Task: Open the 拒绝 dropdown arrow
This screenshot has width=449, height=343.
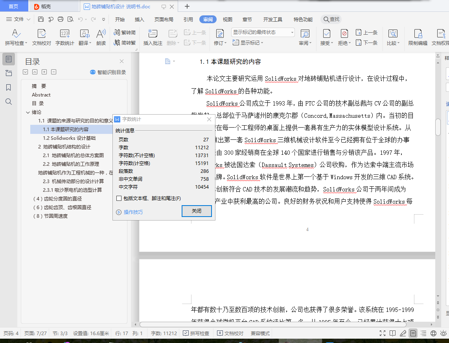Action: coord(350,43)
